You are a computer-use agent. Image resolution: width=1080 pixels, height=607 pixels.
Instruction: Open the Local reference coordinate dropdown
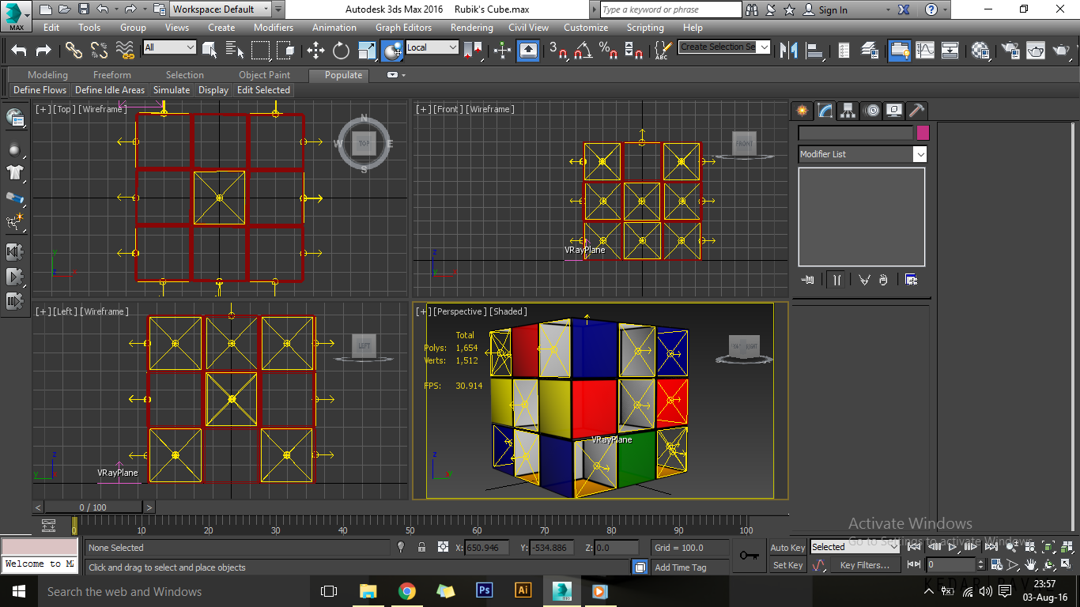coord(432,47)
